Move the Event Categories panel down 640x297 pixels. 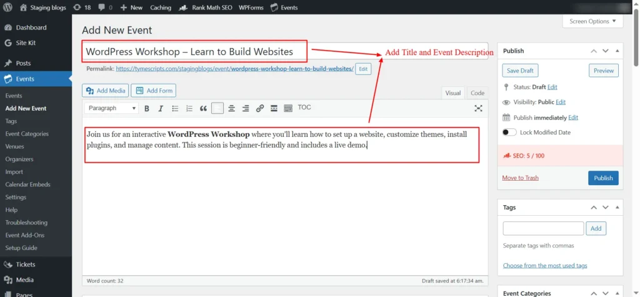(x=606, y=293)
